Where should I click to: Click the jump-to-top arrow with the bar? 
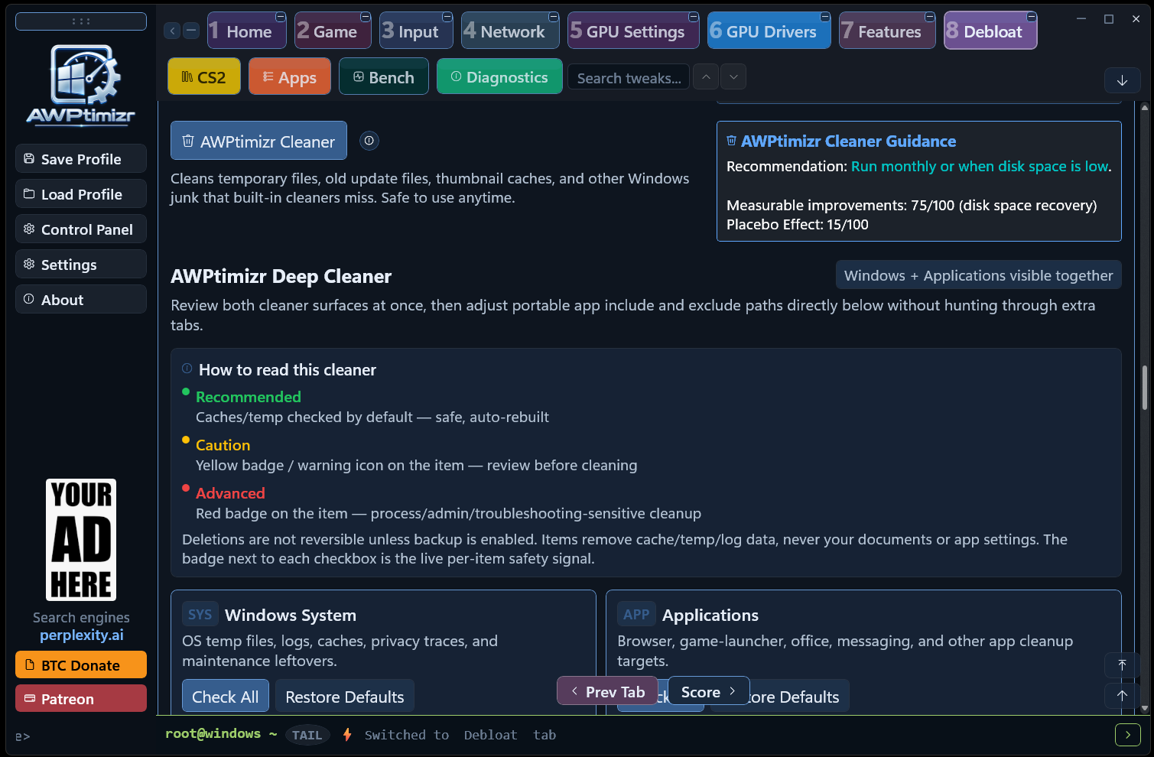[1122, 665]
